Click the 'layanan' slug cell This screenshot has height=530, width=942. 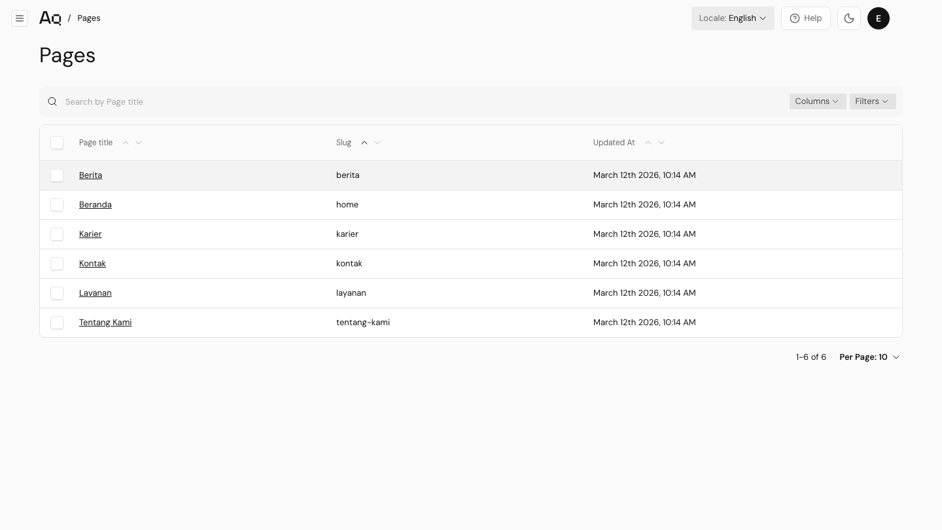point(351,293)
